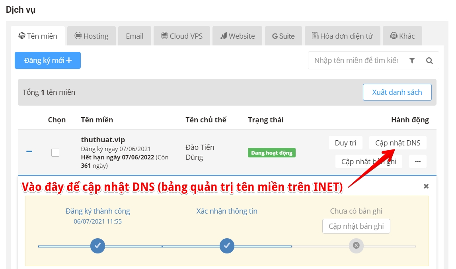Open the ellipsis actions menu for thuthuat.vip
Image resolution: width=456 pixels, height=269 pixels.
(417, 161)
